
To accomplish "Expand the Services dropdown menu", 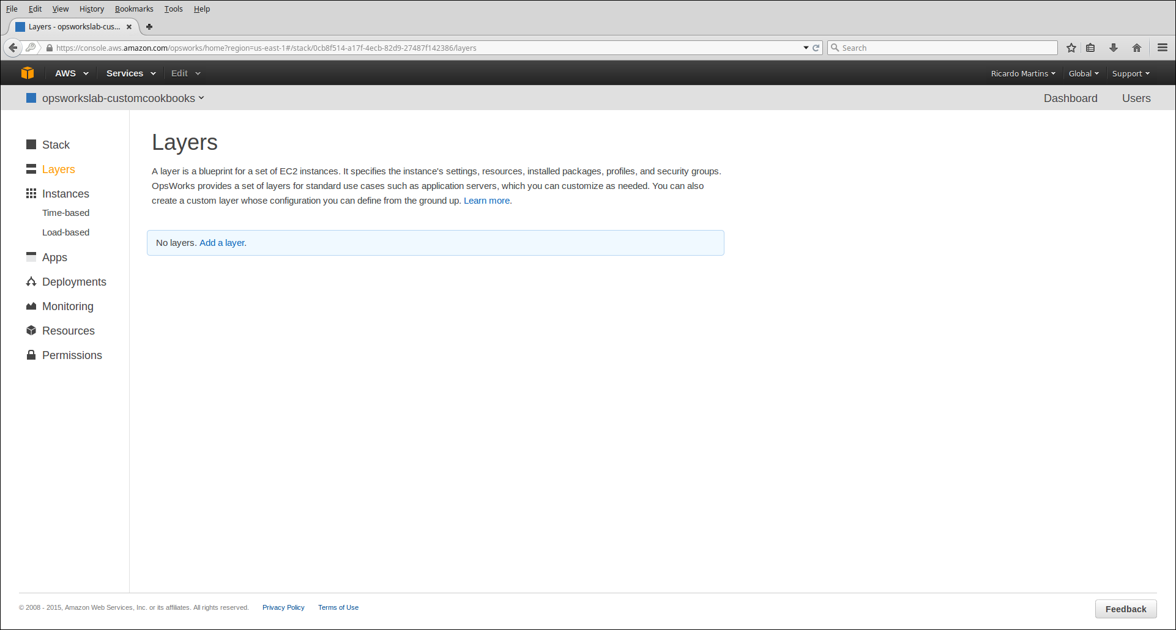I will (x=130, y=73).
